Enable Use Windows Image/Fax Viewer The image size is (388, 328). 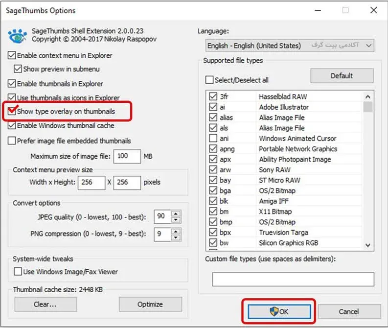18,272
